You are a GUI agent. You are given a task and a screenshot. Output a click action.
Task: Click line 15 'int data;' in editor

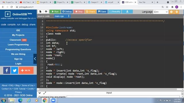click(x=53, y=43)
